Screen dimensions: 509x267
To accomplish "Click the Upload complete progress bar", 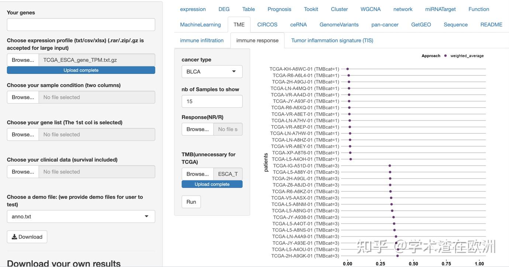I will pos(80,70).
